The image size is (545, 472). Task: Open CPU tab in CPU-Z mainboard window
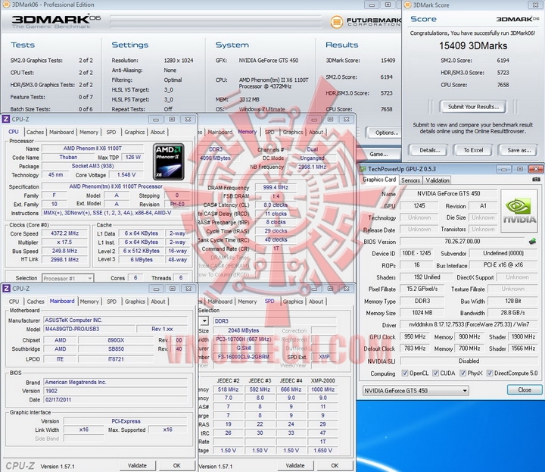[x=14, y=302]
